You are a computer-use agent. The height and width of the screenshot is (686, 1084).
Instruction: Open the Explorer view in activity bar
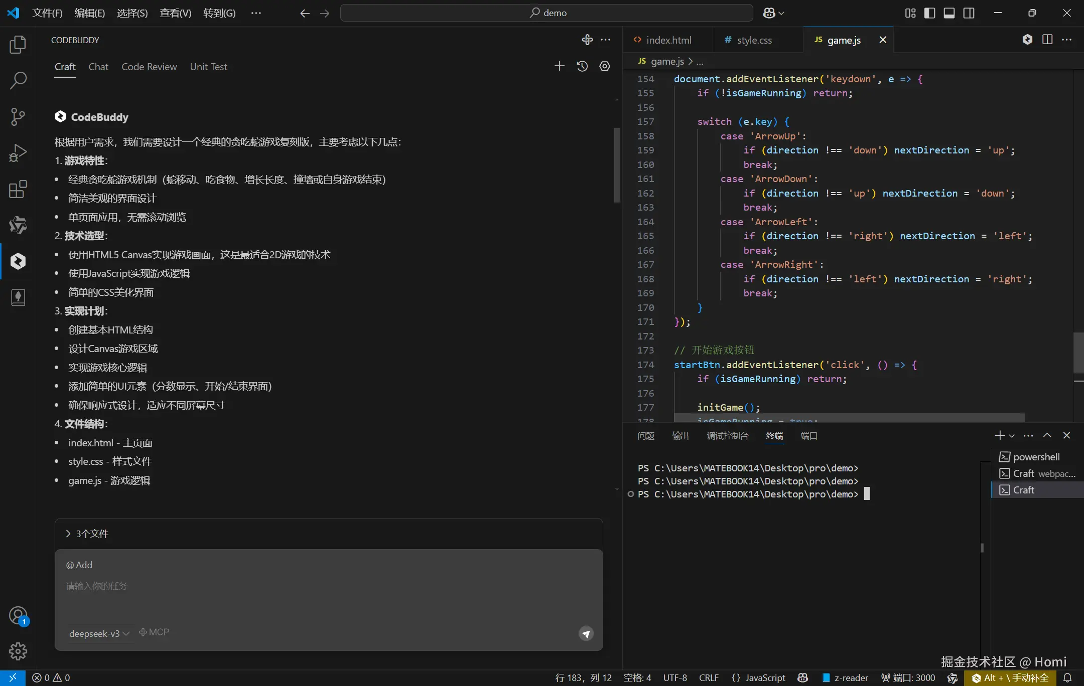[18, 45]
